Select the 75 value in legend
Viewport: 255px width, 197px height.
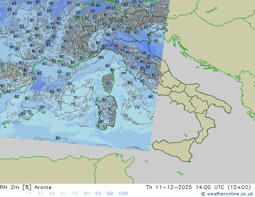click(x=75, y=194)
